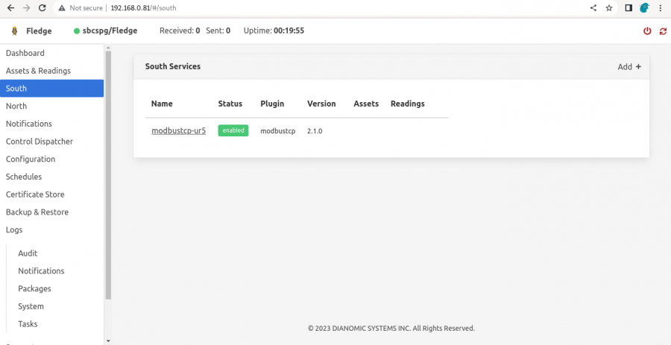Add a new South service

[x=629, y=66]
